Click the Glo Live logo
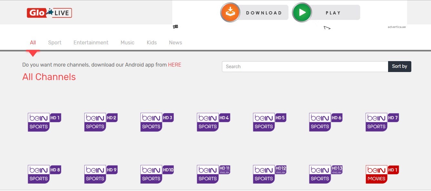This screenshot has width=431, height=191. pyautogui.click(x=49, y=13)
